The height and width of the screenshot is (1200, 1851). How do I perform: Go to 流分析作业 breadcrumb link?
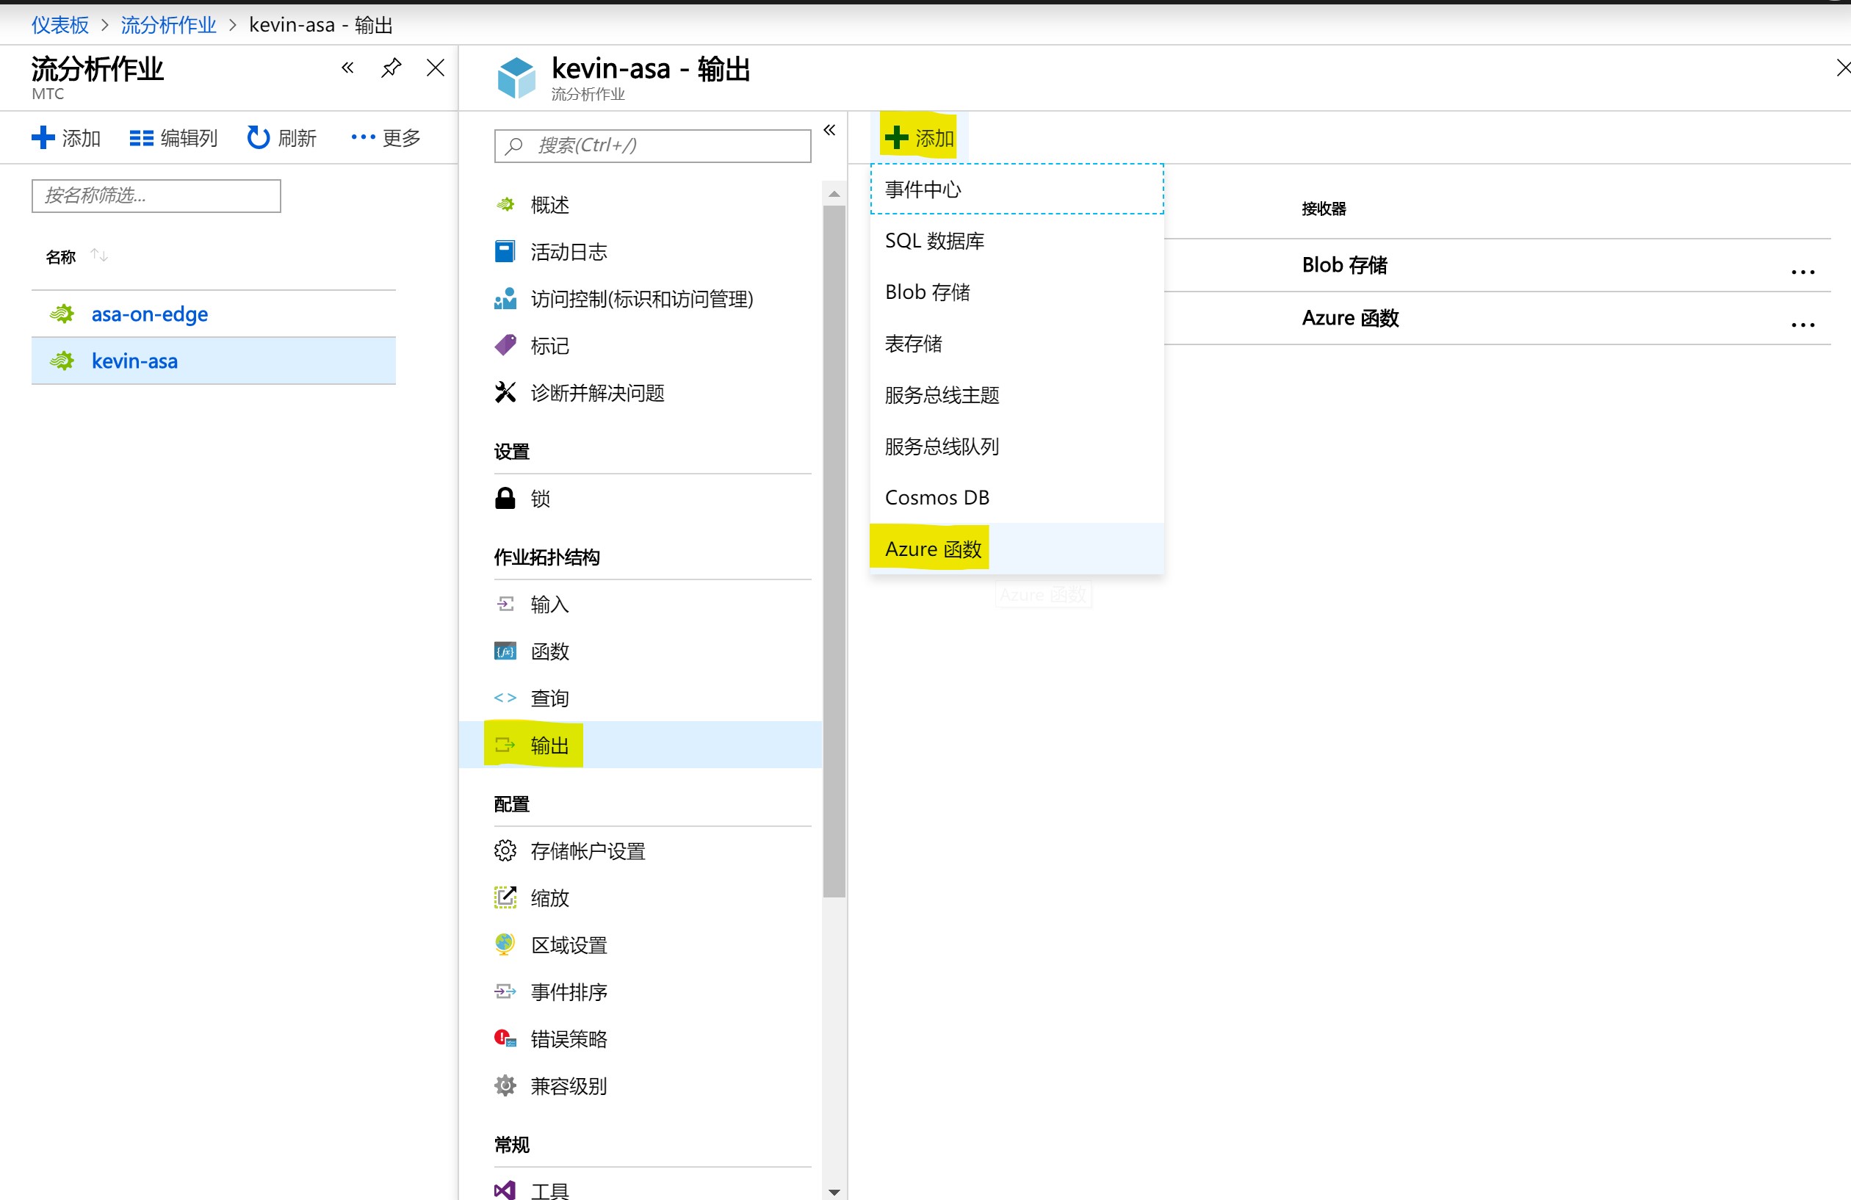coord(168,25)
